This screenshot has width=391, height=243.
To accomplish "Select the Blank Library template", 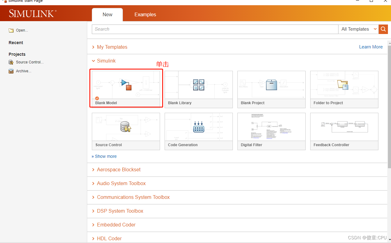I will (x=199, y=89).
